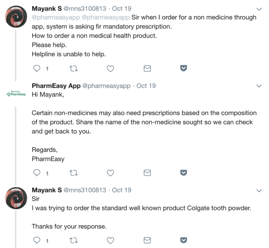Retweet Mayank's first tweet about prescription

tap(74, 68)
